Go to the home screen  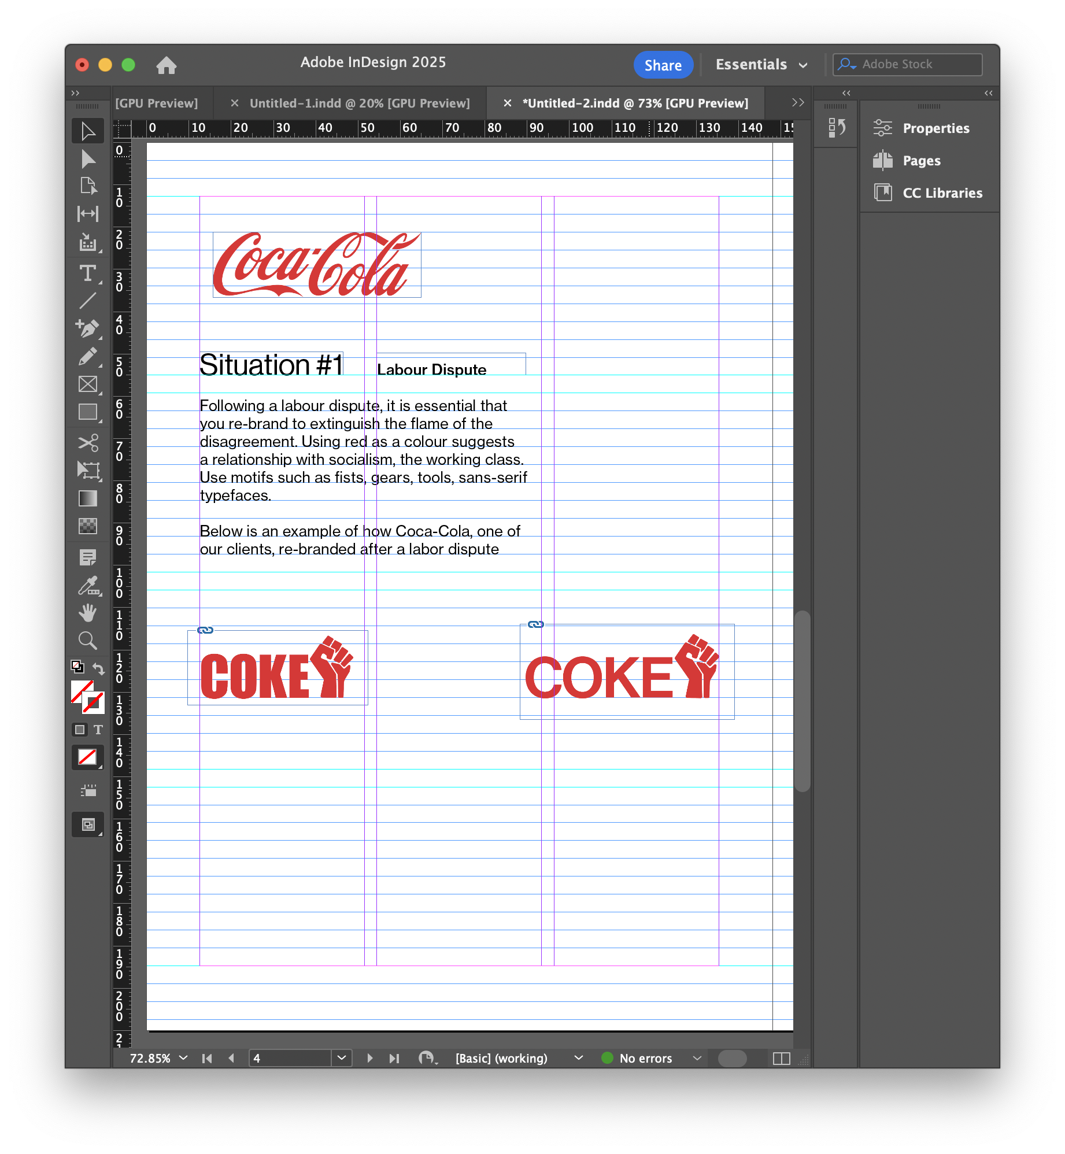pos(167,65)
